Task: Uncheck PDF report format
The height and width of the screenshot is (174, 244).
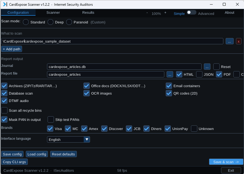Action: (x=219, y=74)
